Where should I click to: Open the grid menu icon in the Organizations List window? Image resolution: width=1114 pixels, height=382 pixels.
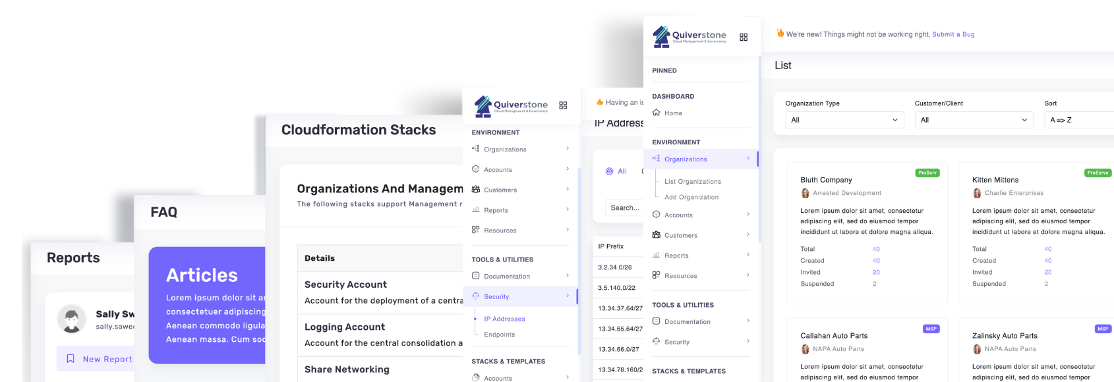(x=744, y=38)
